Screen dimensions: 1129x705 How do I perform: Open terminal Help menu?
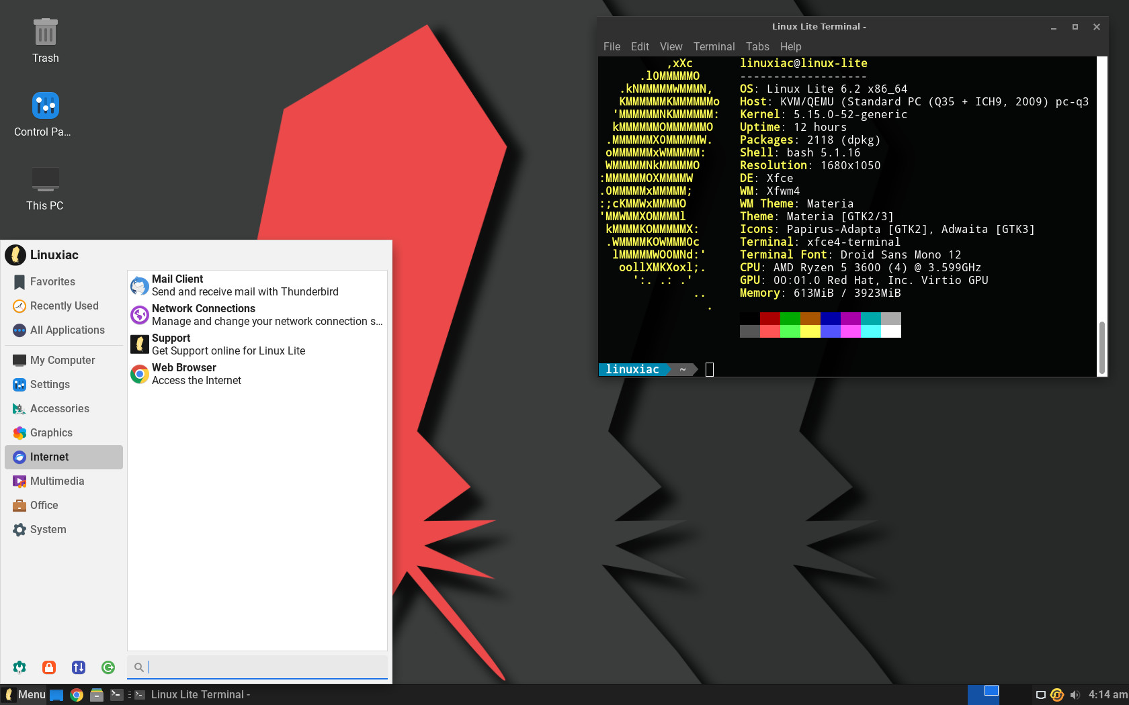click(x=790, y=46)
